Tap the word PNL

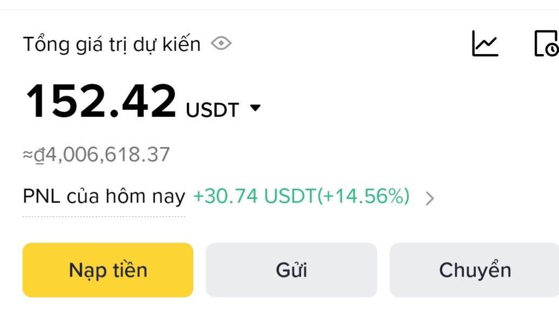pyautogui.click(x=42, y=196)
